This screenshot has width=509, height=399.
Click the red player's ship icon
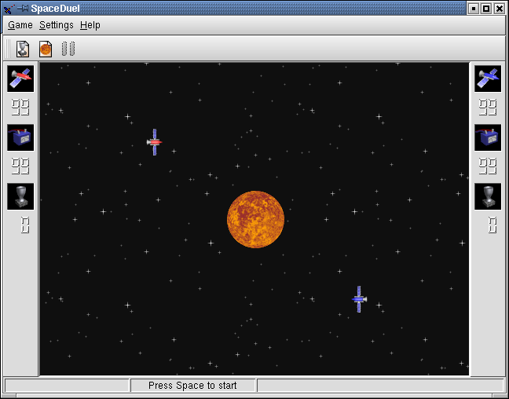coord(20,79)
